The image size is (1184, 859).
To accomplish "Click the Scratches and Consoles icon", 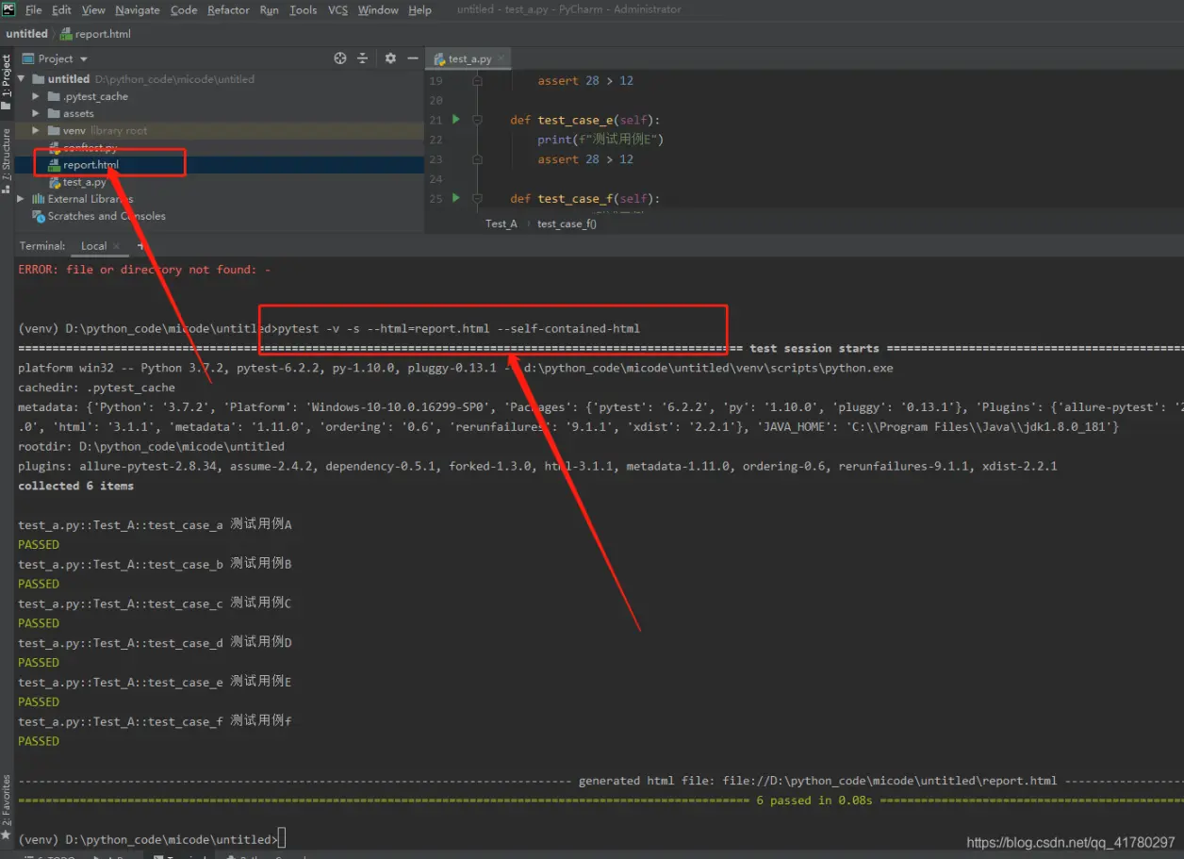I will pos(39,216).
